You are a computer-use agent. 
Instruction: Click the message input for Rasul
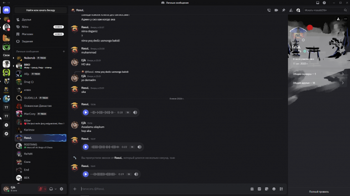tap(164, 189)
